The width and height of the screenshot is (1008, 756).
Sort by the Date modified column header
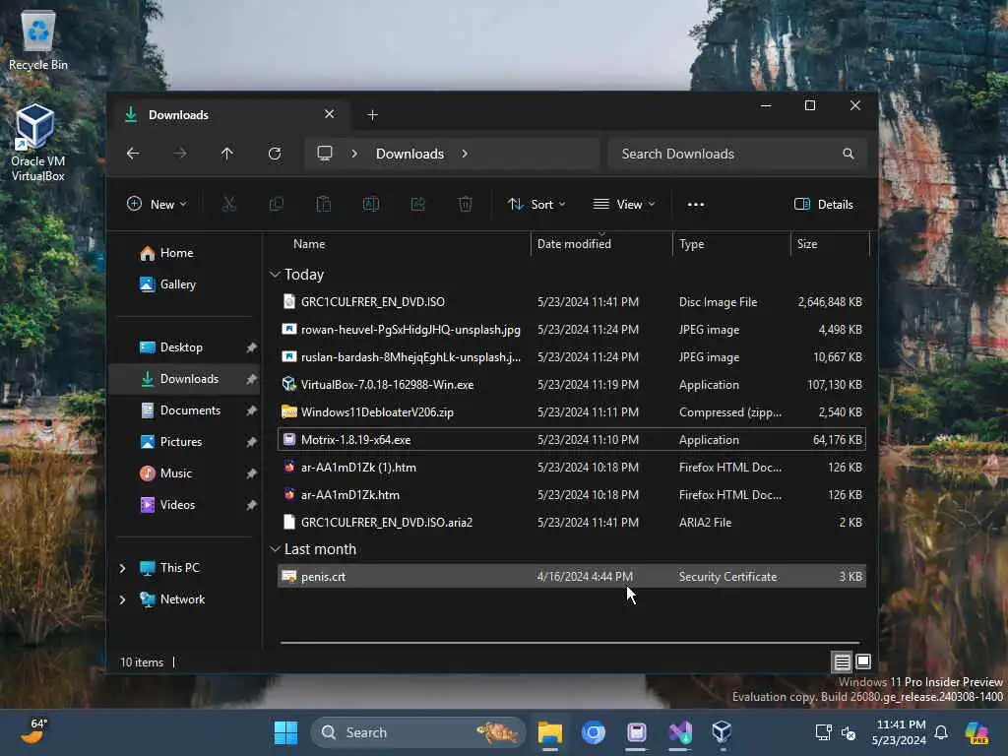[574, 244]
